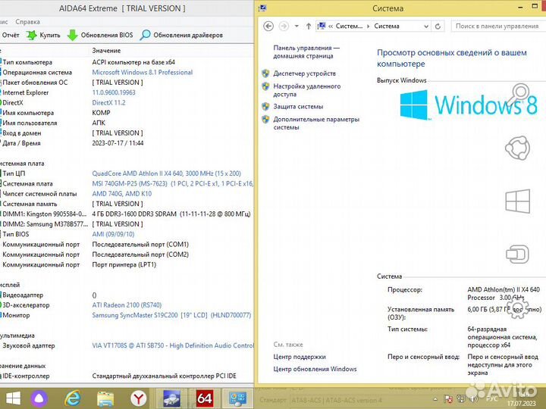Open Yandex Browser from taskbar

coord(138,398)
